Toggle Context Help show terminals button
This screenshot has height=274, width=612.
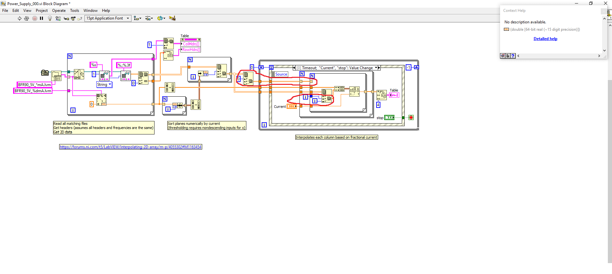point(503,56)
